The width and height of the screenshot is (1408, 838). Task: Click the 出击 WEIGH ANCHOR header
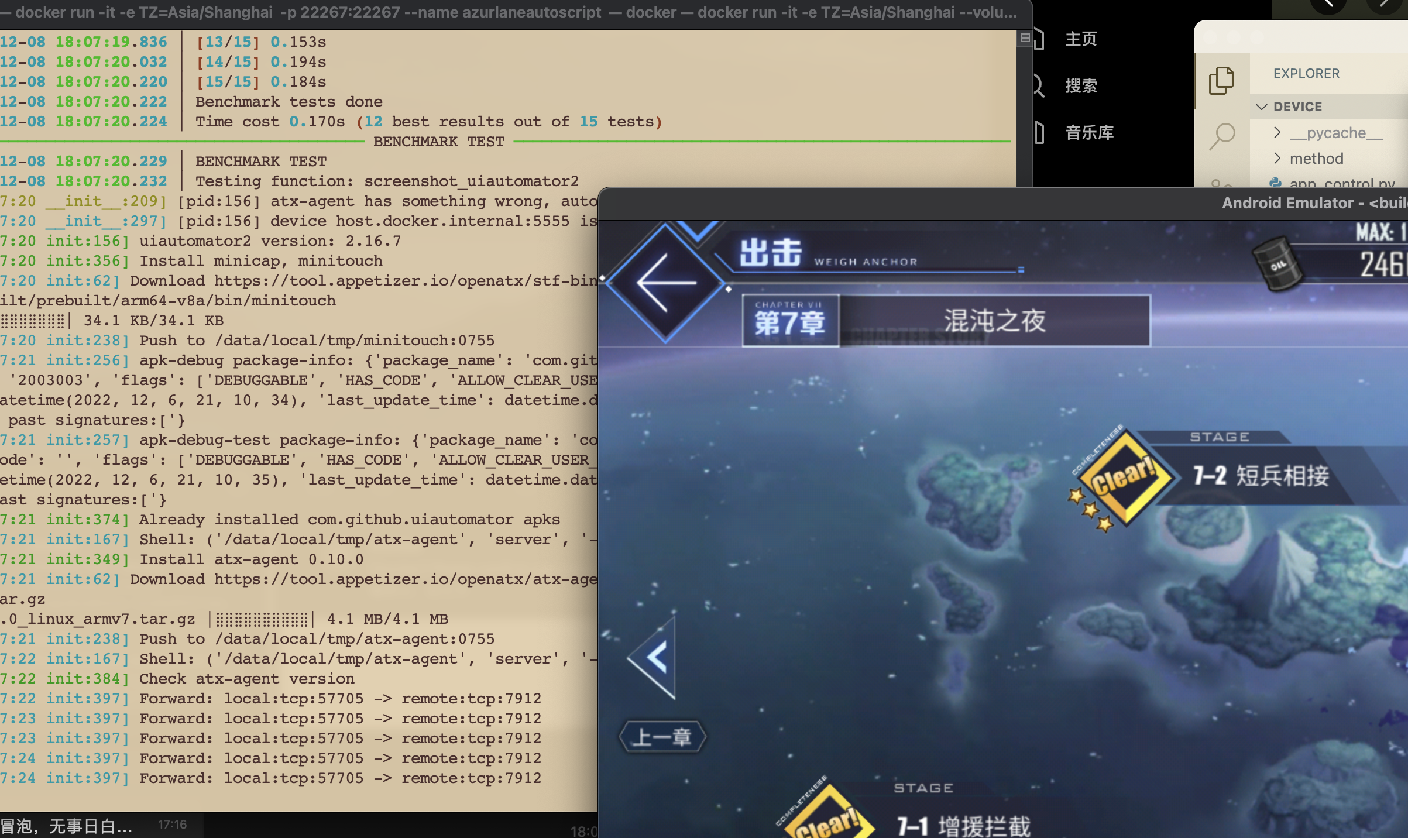[x=829, y=253]
